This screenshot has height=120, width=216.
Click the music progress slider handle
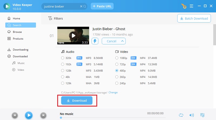pyautogui.click(x=61, y=118)
